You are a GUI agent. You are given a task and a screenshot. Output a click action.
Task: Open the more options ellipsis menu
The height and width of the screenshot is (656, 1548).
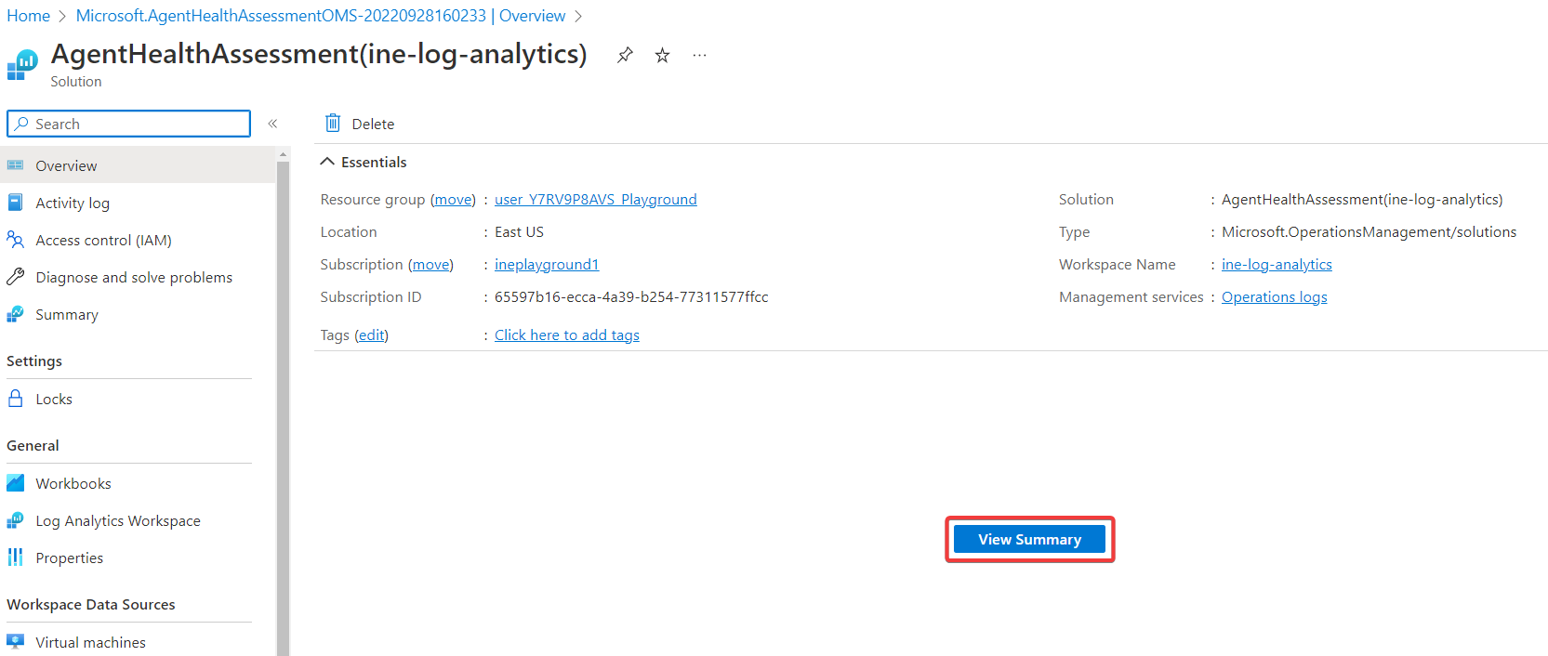(699, 56)
